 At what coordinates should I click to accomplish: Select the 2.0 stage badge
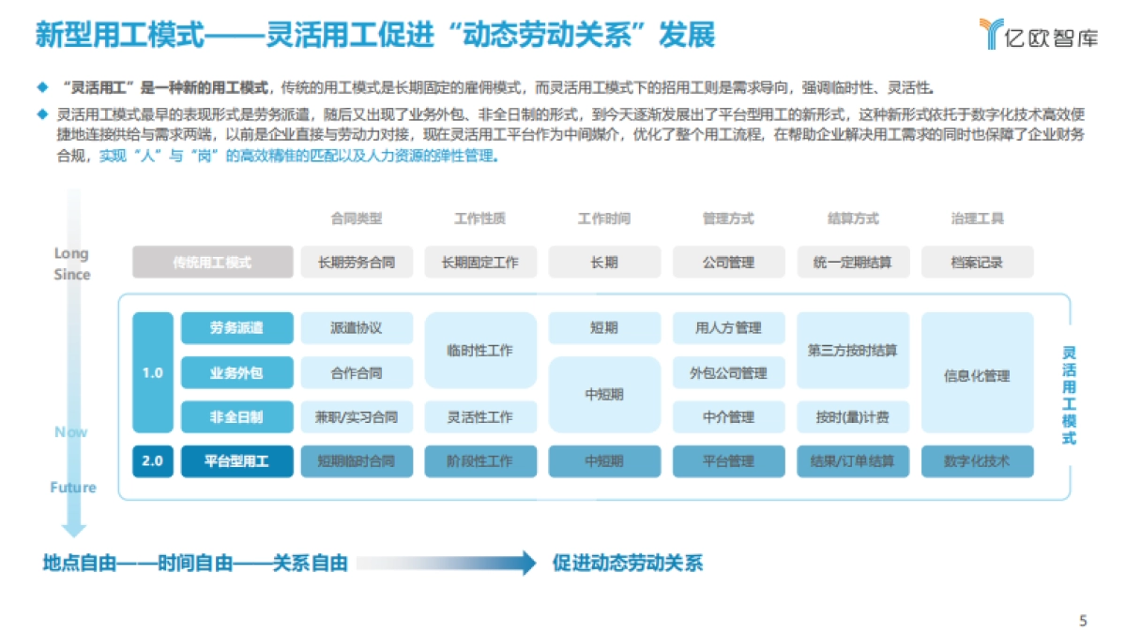click(153, 461)
